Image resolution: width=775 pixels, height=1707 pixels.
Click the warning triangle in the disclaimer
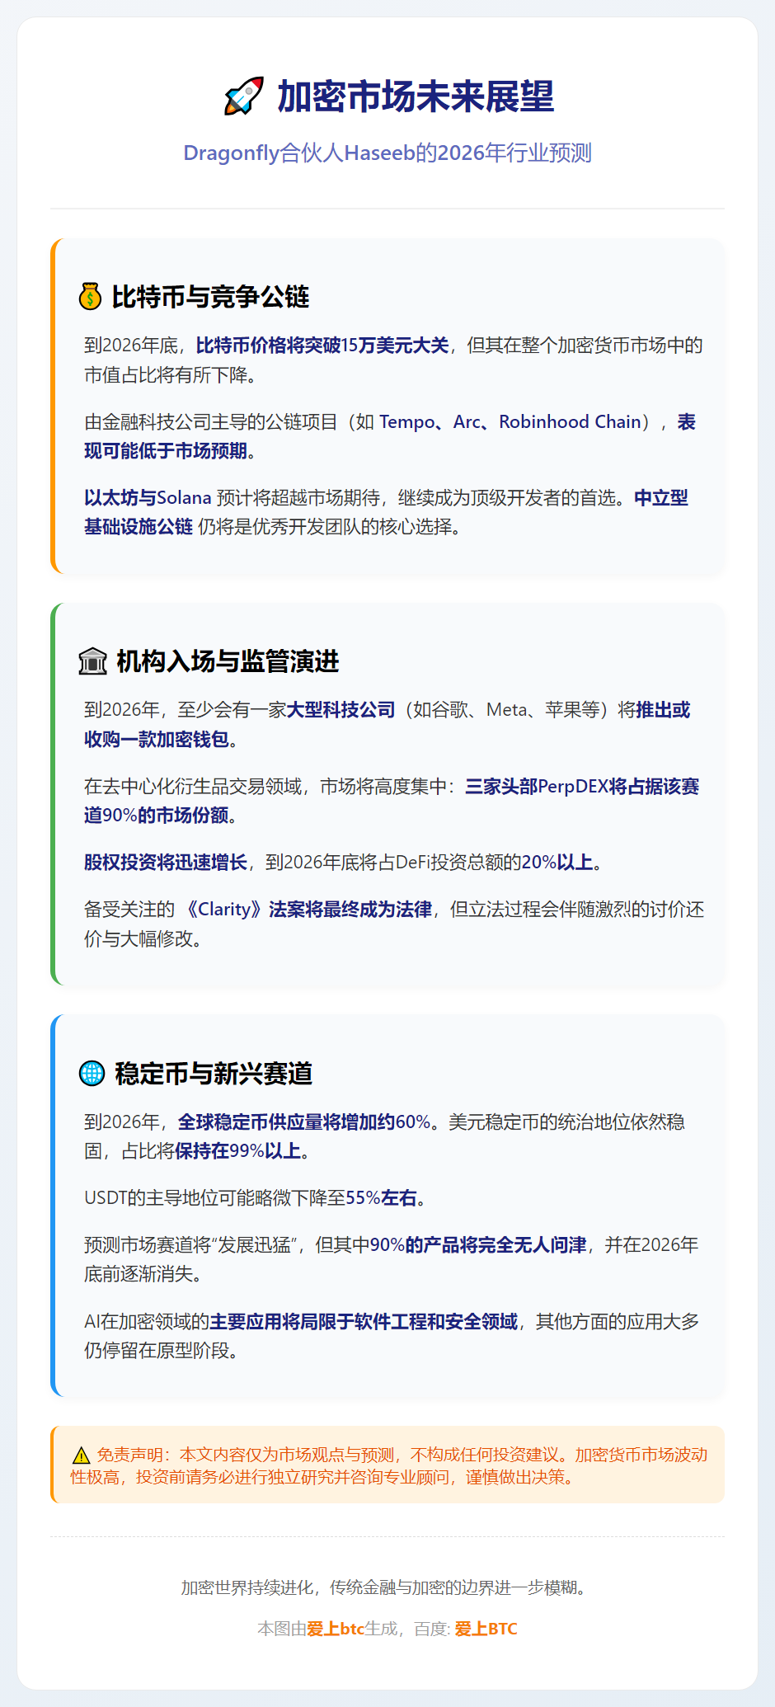pos(81,1455)
